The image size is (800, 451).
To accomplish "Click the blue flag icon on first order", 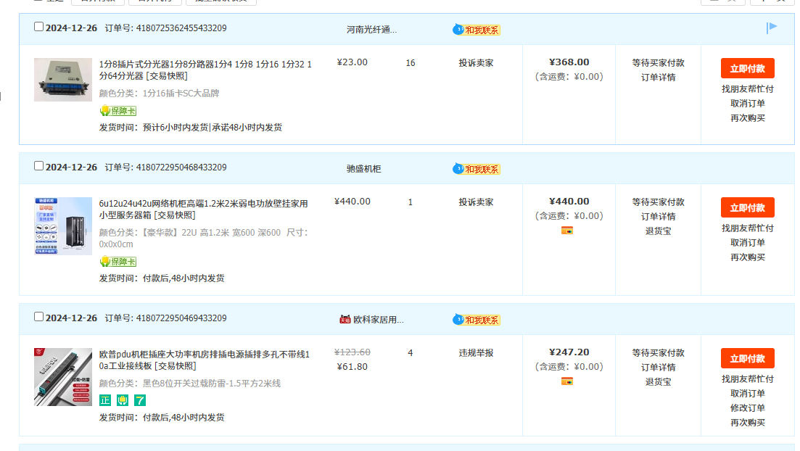I will point(772,28).
